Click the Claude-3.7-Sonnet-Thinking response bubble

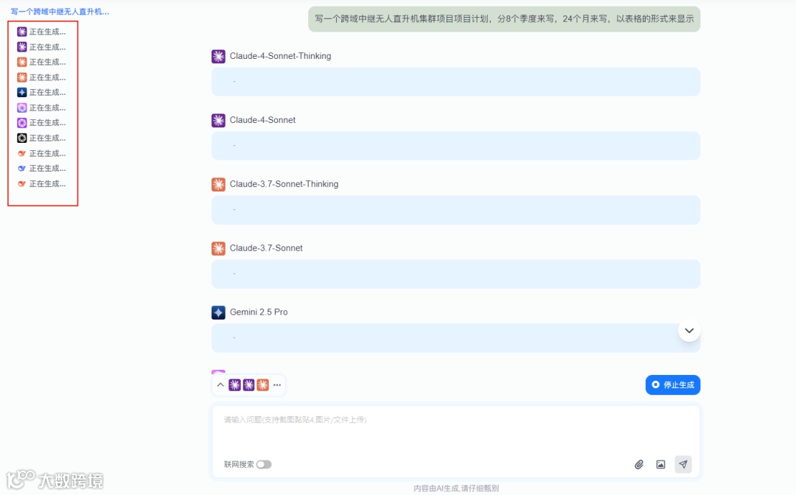[x=456, y=210]
